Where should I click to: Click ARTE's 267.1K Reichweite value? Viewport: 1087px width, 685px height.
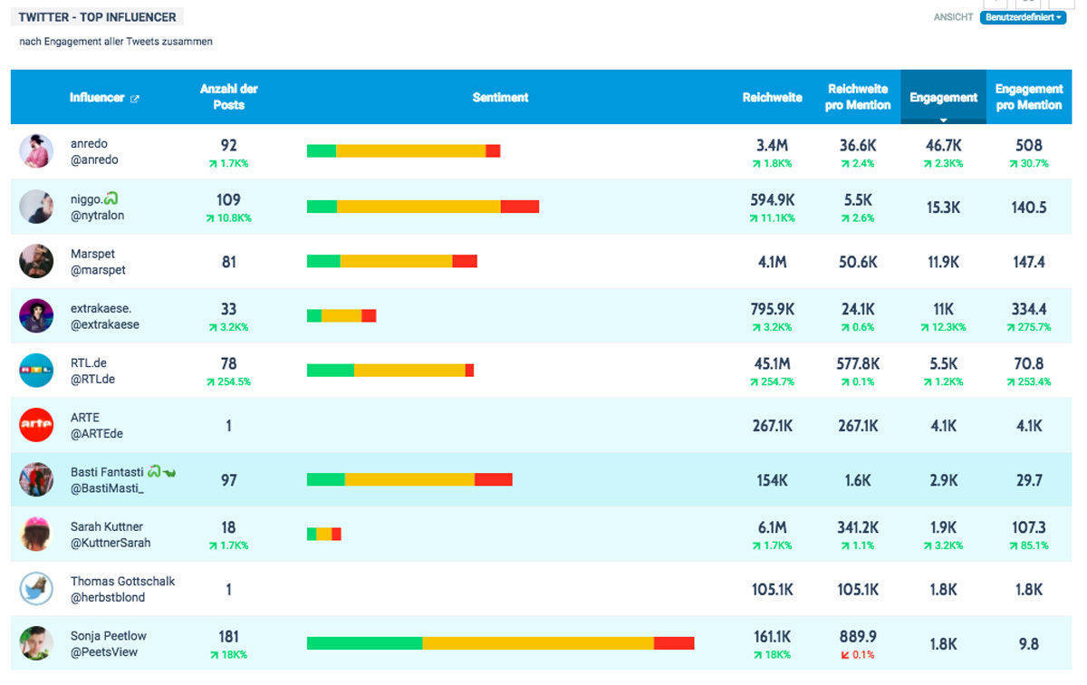click(772, 426)
